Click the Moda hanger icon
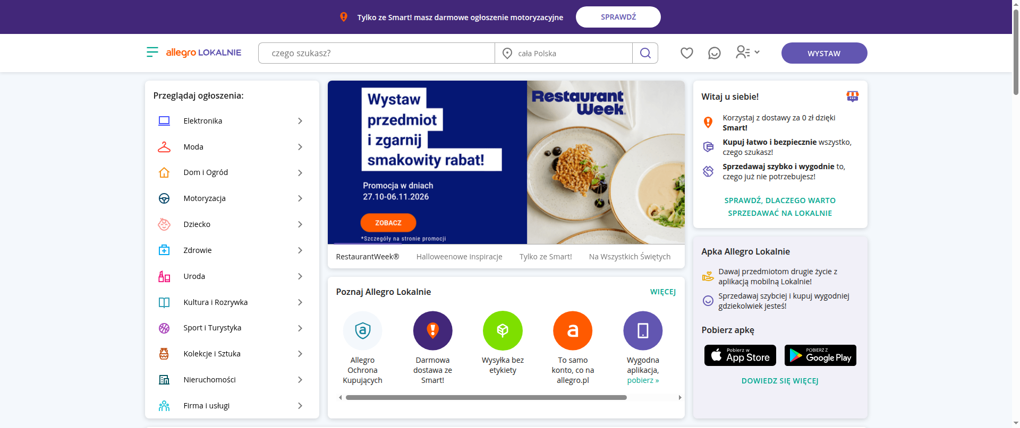This screenshot has height=428, width=1020. click(164, 147)
